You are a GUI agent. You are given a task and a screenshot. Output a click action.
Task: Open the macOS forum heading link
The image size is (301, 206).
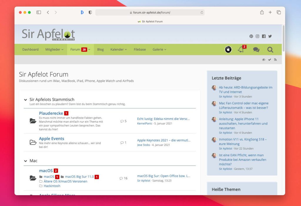(x=46, y=171)
